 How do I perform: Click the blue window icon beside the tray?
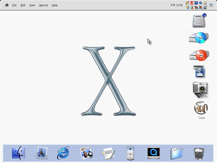211,5
